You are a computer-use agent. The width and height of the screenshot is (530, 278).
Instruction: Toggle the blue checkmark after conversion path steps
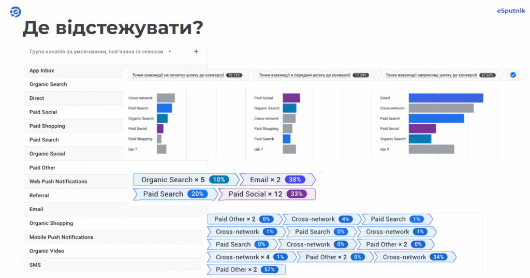[513, 75]
